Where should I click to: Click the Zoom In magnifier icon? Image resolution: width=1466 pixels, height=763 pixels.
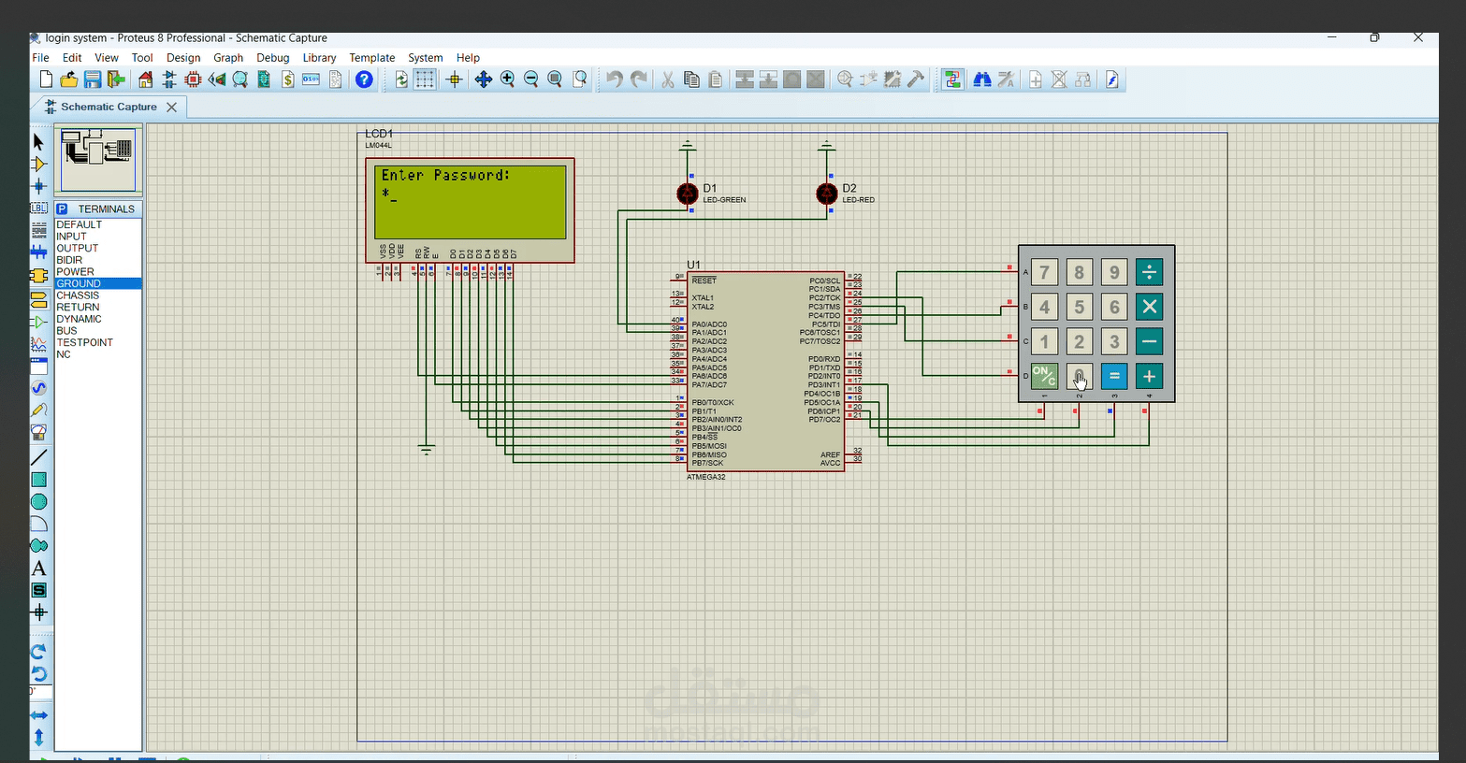pyautogui.click(x=507, y=79)
